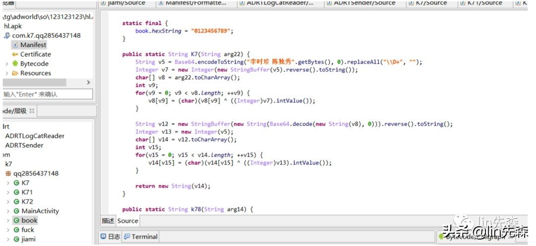The width and height of the screenshot is (536, 246).
Task: Click "char[] v8 = arg22.toCharArray();" line
Action: click(x=188, y=77)
